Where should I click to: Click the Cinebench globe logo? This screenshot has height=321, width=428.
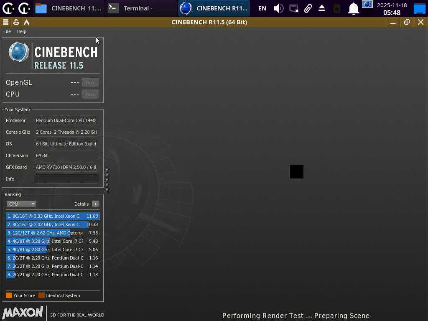[19, 52]
